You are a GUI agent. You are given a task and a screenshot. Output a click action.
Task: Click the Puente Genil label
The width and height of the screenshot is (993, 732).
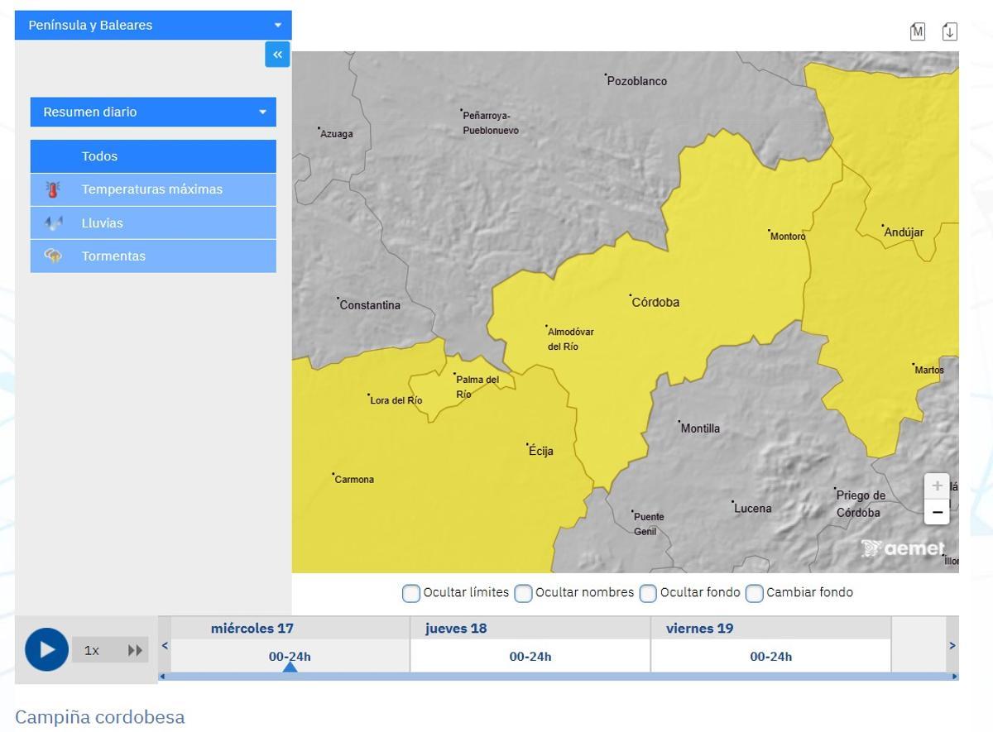(649, 524)
